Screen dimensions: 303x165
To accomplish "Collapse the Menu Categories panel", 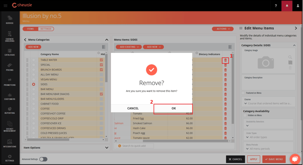I will pos(107,40).
